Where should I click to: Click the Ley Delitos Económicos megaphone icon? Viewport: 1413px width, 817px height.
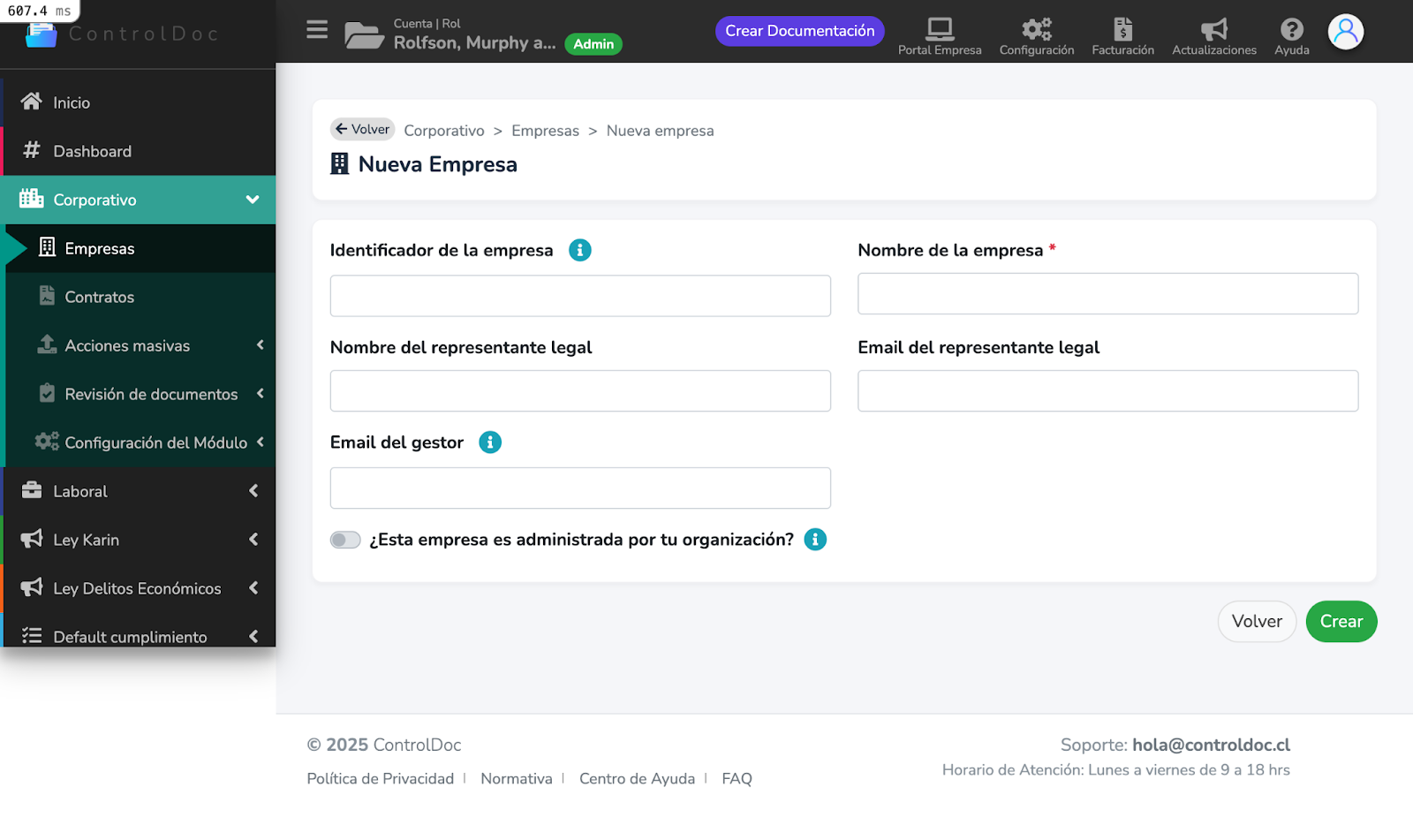(x=32, y=587)
